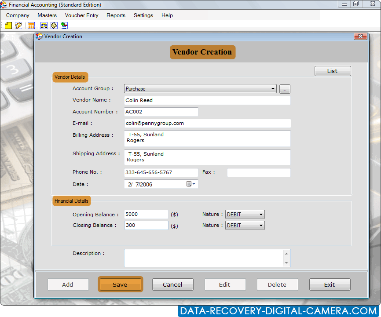Image resolution: width=381 pixels, height=317 pixels.
Task: Open the Settings menu
Action: [143, 15]
